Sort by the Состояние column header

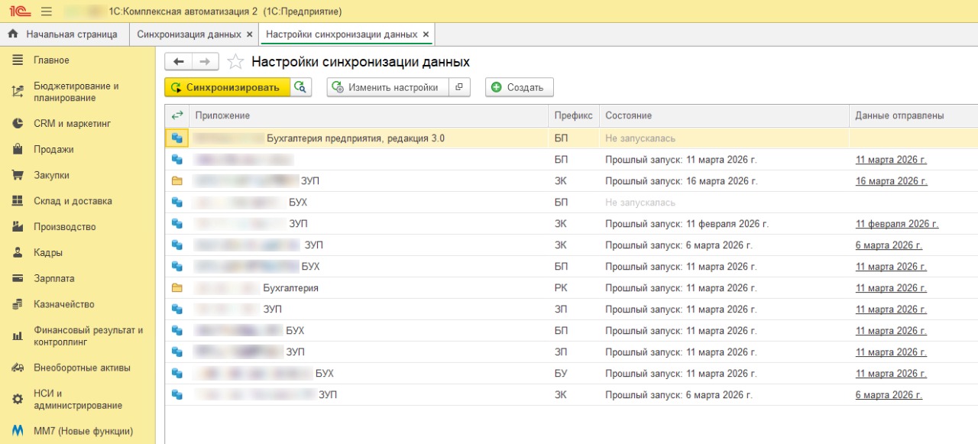pyautogui.click(x=724, y=115)
